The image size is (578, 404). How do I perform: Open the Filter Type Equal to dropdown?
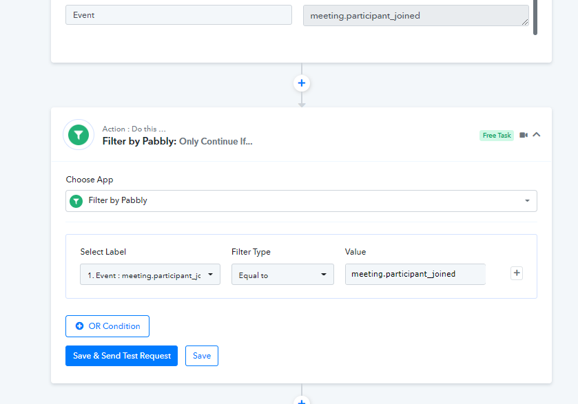pyautogui.click(x=282, y=275)
